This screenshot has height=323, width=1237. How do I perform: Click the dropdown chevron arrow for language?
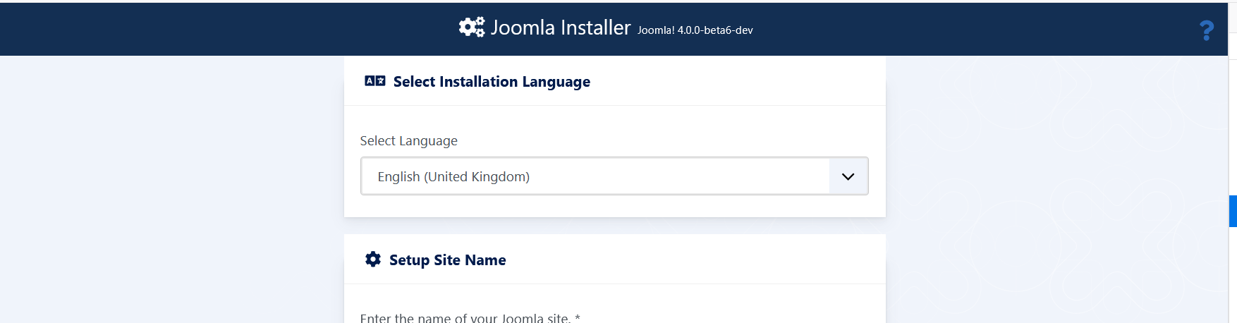848,176
